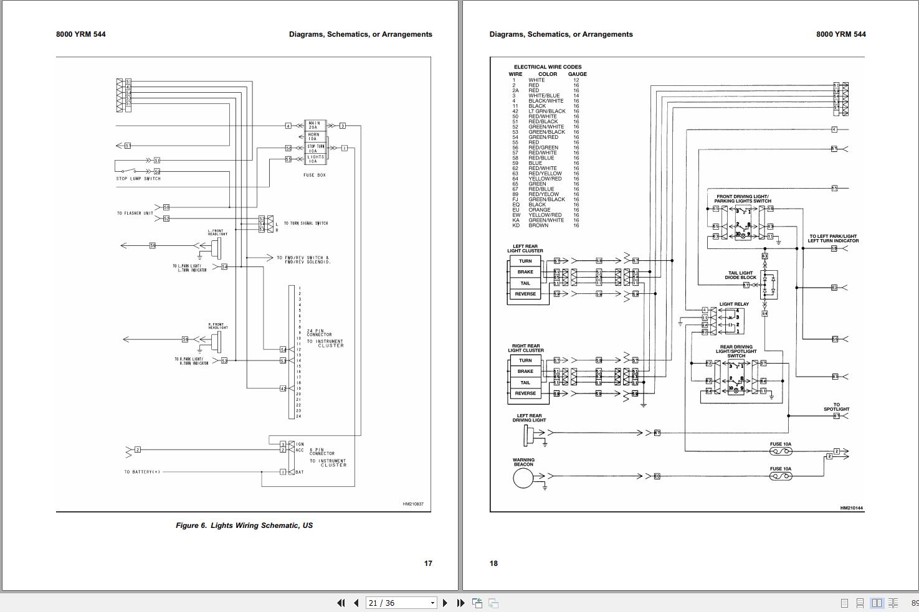Click the upper 'FUSE 10A' label
The width and height of the screenshot is (919, 612).
[x=781, y=444]
